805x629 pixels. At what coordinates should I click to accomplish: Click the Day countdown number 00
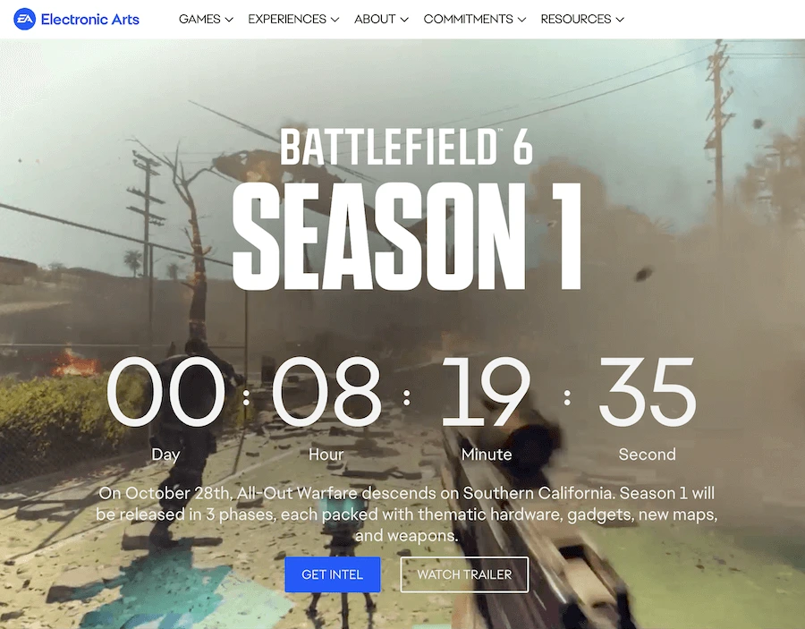(165, 394)
